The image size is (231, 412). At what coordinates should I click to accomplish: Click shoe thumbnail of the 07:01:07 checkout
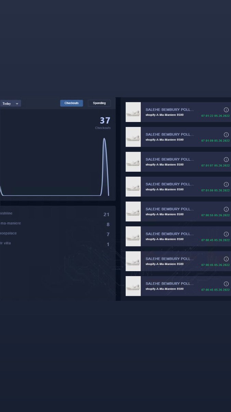coord(133,162)
